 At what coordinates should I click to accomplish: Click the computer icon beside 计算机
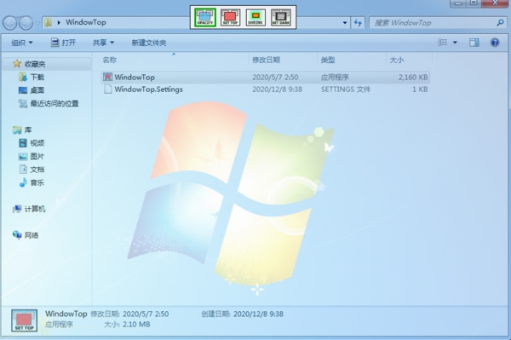[17, 209]
